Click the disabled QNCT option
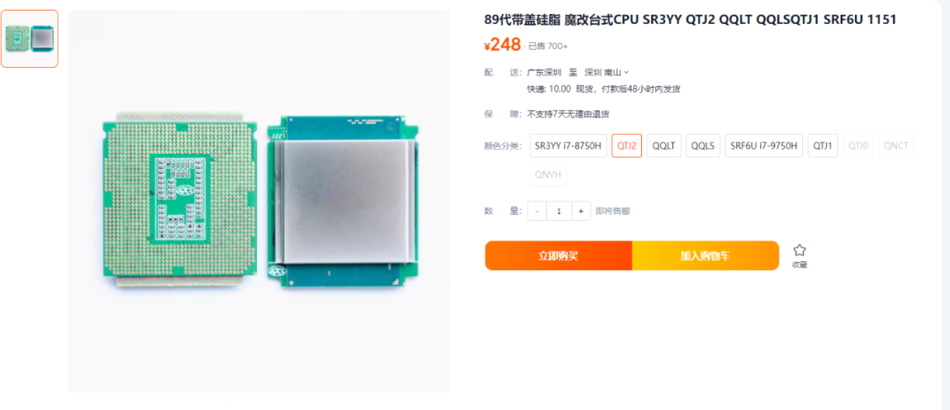950x410 pixels. pyautogui.click(x=896, y=145)
